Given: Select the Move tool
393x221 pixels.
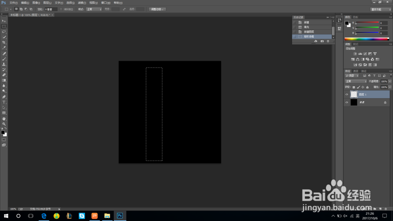Looking at the screenshot, I should [4, 21].
